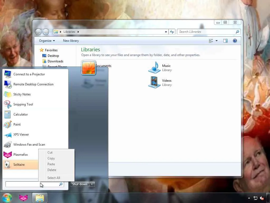Open the Videos library
Image resolution: width=270 pixels, height=203 pixels.
click(x=160, y=82)
